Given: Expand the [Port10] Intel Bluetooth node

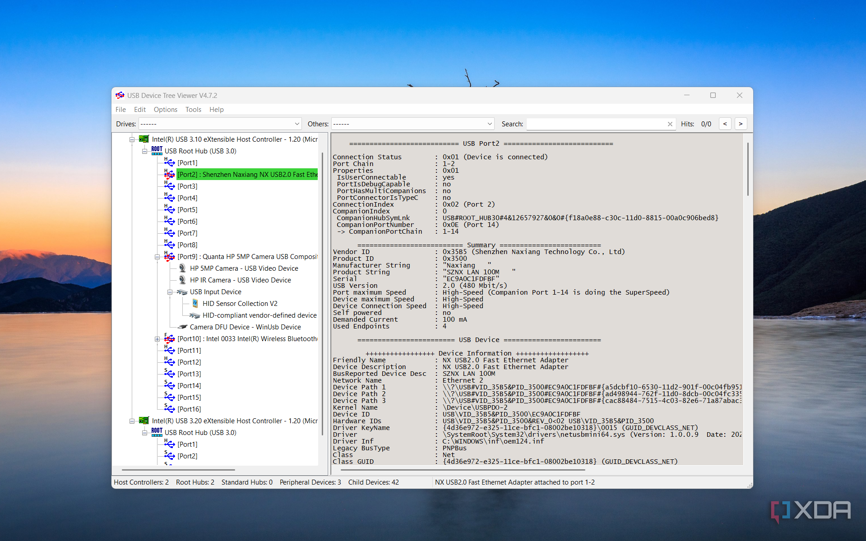Looking at the screenshot, I should [157, 339].
